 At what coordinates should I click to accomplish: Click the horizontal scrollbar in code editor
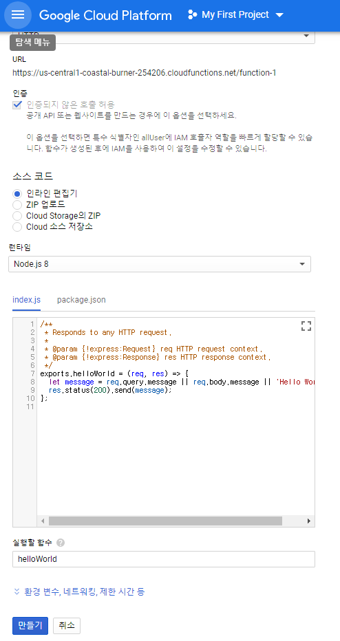165,521
